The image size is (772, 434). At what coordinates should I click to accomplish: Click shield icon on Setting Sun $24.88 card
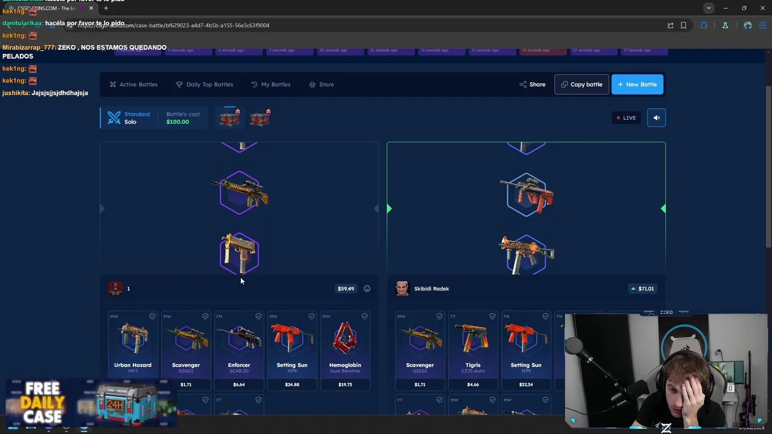click(311, 316)
